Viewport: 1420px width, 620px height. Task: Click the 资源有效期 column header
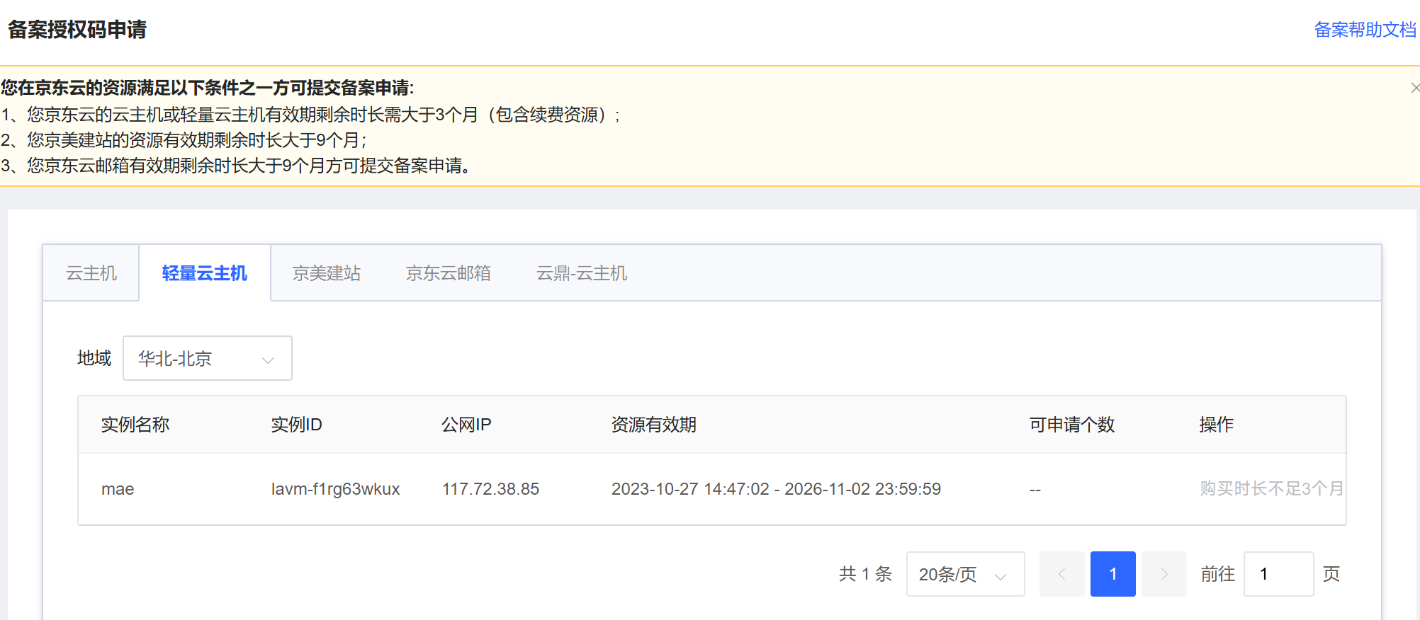click(x=654, y=425)
